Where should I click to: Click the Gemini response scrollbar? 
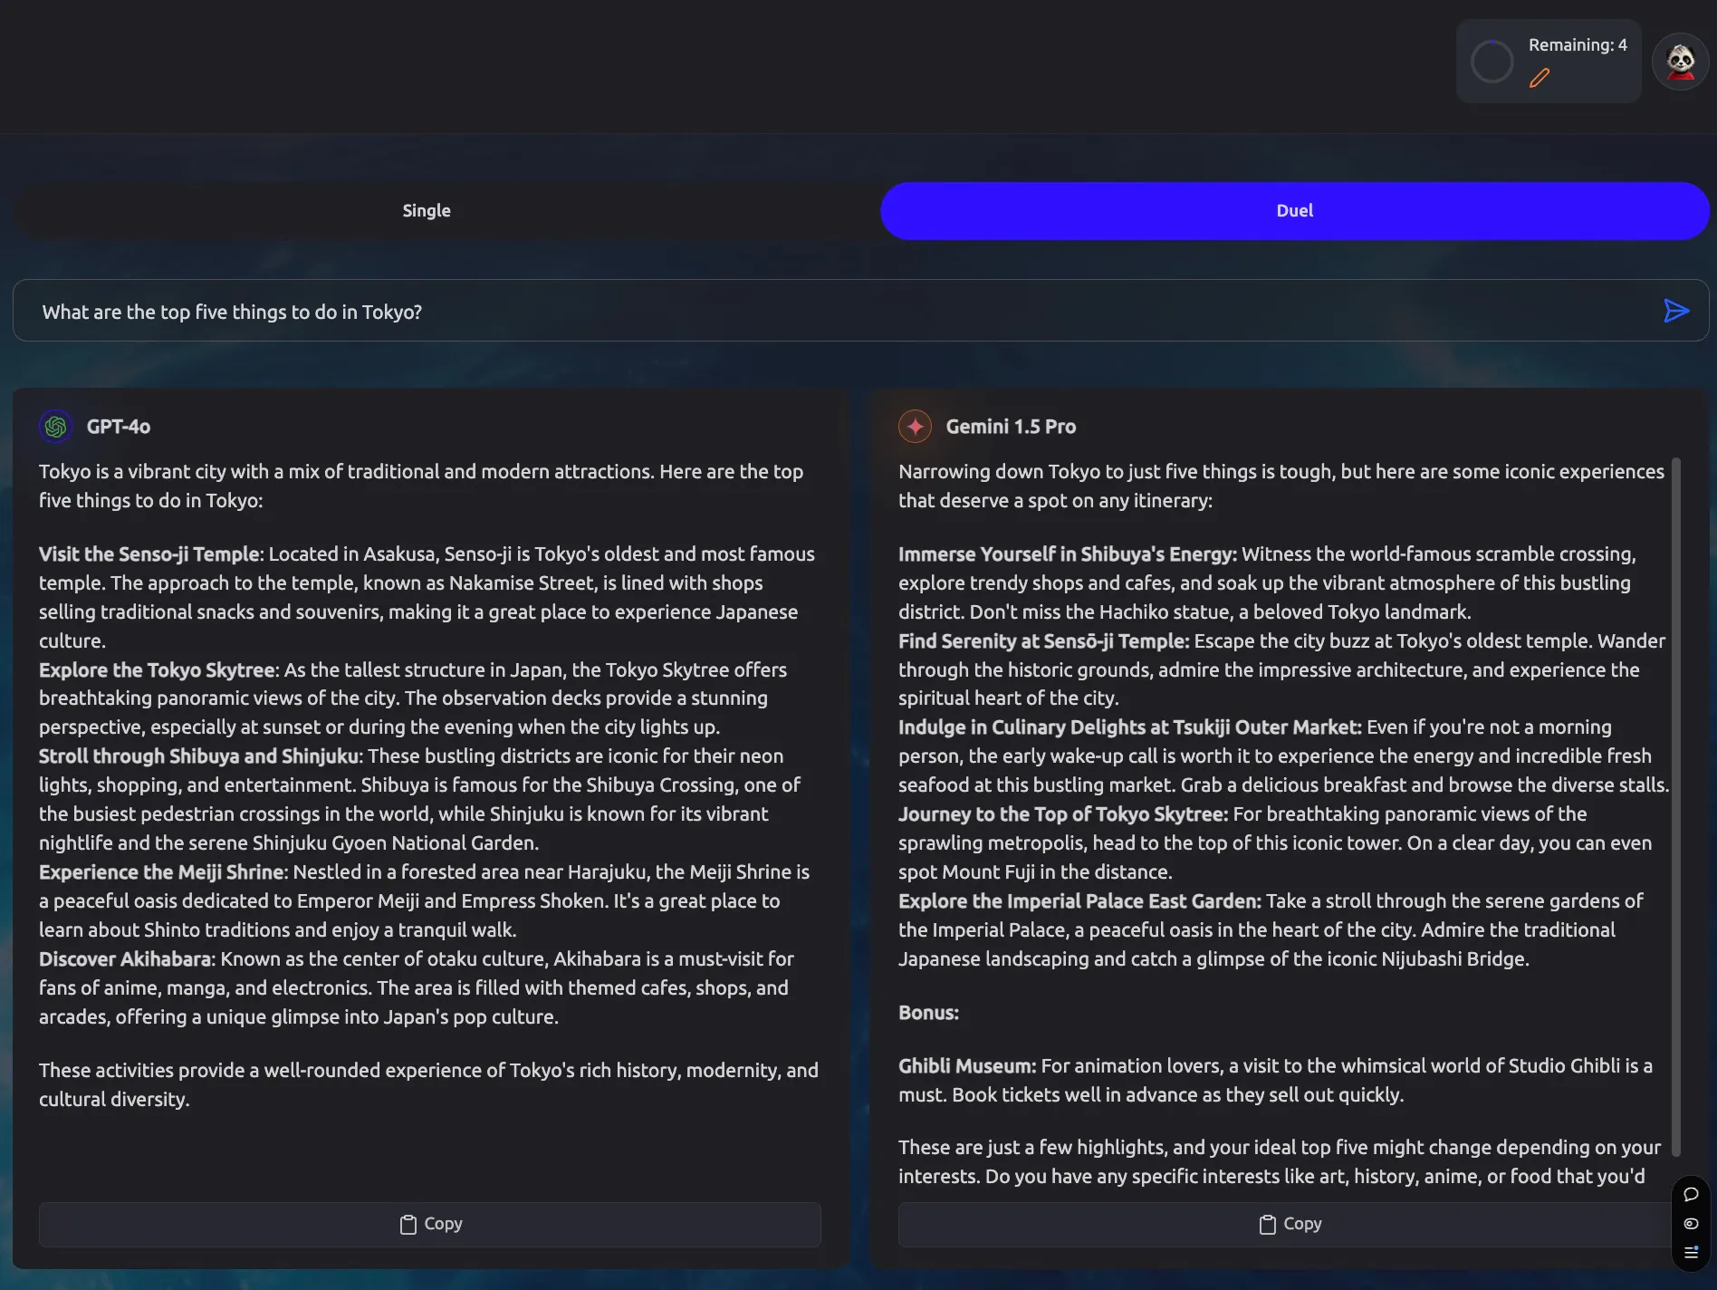click(x=1676, y=806)
